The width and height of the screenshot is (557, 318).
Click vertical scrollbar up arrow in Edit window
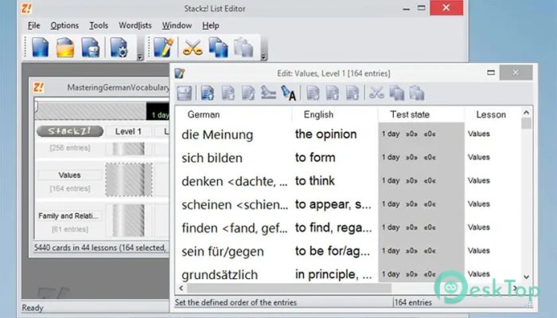pos(527,113)
